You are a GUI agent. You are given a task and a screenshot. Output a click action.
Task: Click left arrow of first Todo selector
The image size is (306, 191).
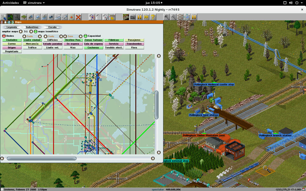(x=24, y=36)
